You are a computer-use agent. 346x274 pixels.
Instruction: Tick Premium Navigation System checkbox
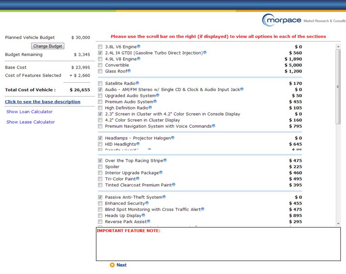100,126
